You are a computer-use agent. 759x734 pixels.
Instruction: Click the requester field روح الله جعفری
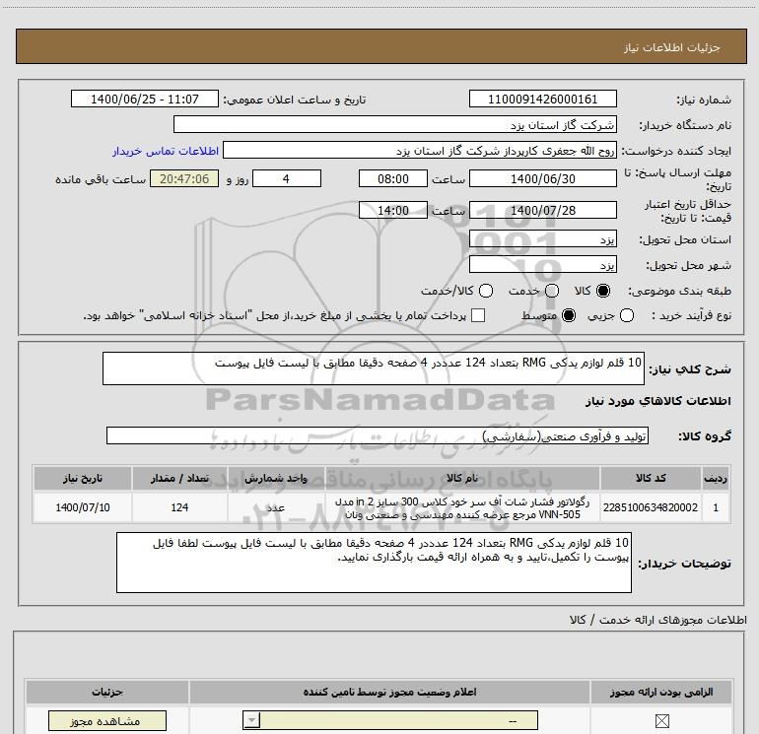pos(420,151)
